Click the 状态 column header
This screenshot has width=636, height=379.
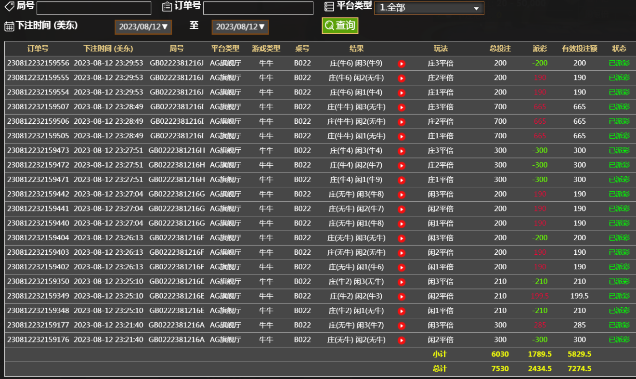pos(619,49)
